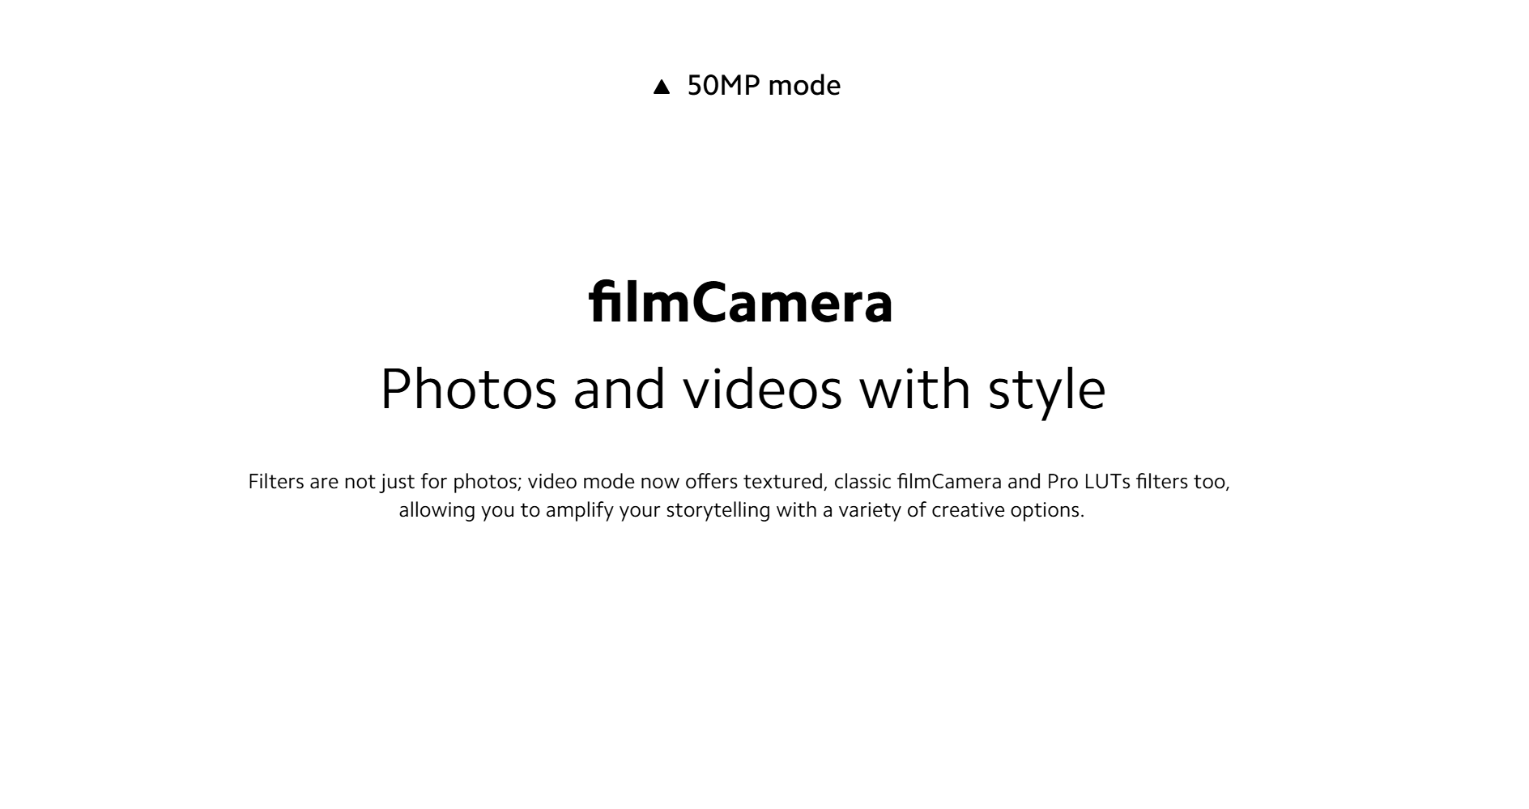Click the word "with" in the large subheading

914,388
